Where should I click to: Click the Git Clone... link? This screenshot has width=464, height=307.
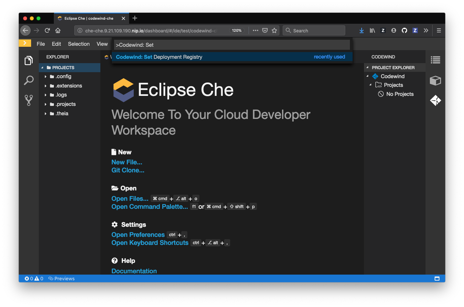coord(128,170)
